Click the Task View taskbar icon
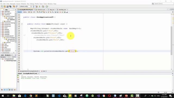The image size is (174, 98). coord(8,96)
